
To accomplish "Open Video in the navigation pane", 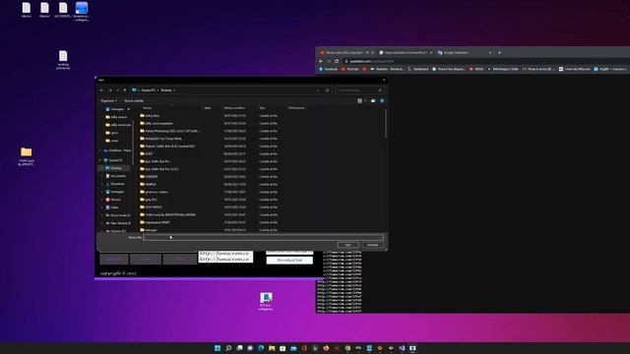I will [112, 207].
